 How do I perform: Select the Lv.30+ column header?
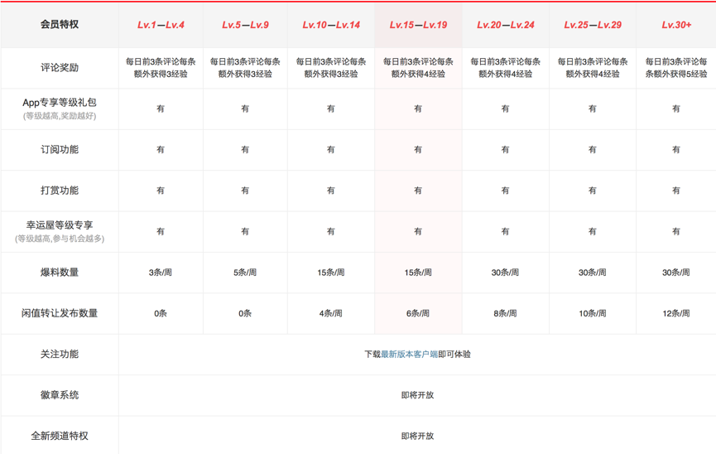pos(676,25)
